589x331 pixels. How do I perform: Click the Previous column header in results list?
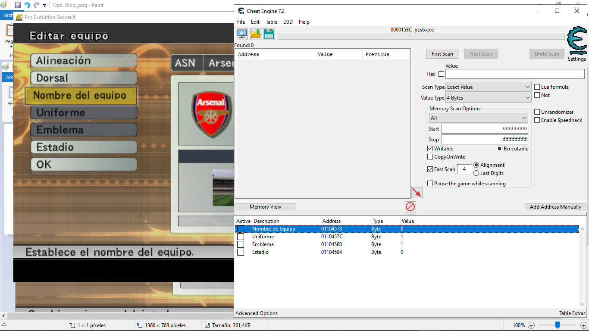[386, 54]
